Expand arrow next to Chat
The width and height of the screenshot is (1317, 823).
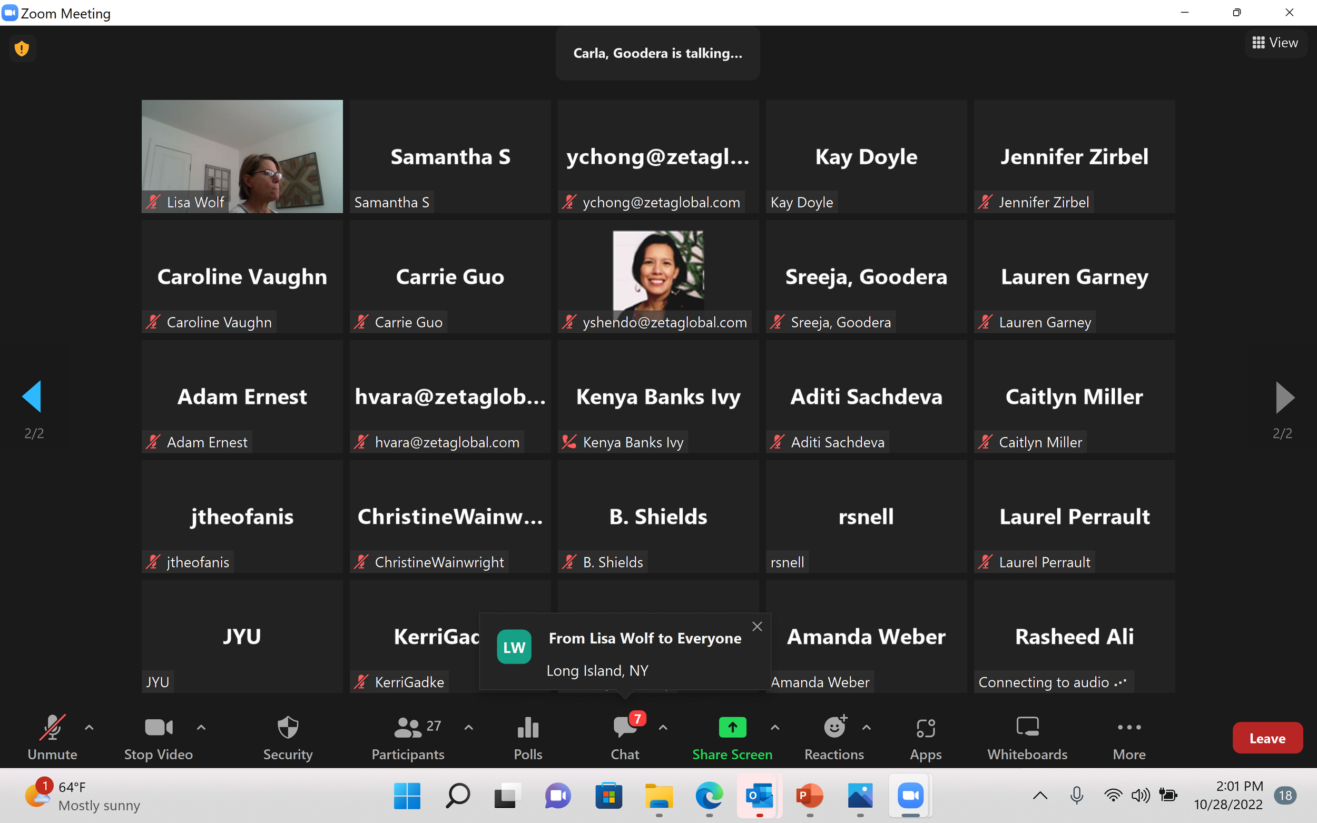click(x=663, y=727)
